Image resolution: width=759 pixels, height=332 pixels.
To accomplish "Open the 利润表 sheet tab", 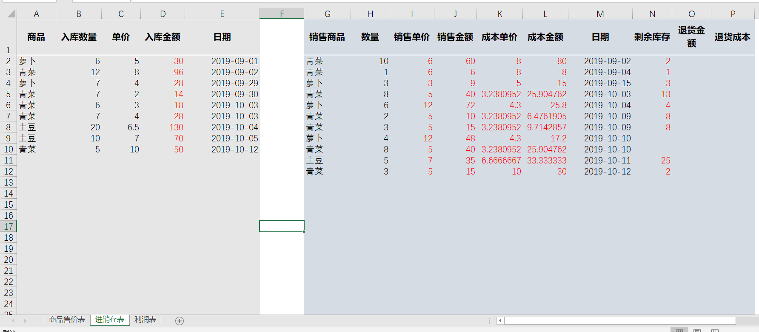I will [145, 319].
